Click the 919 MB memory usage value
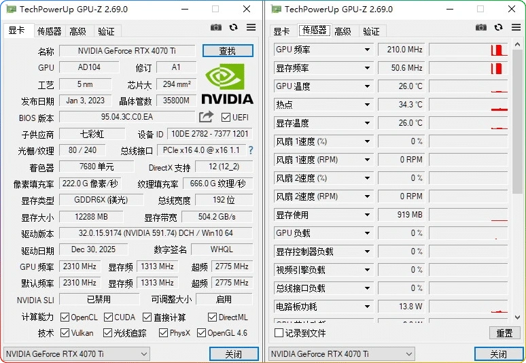Screen dimensions: 526x363 coord(401,215)
